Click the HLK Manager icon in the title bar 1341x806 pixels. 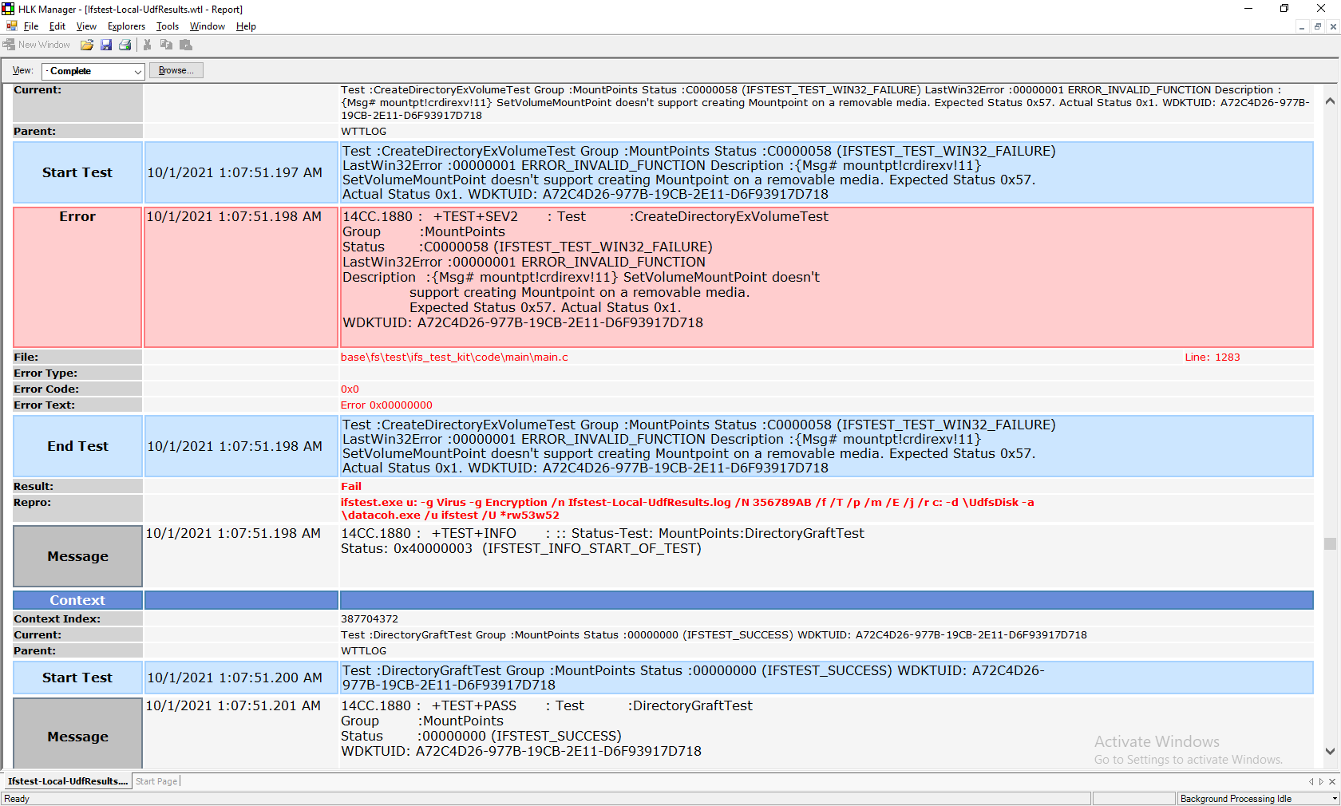tap(8, 9)
